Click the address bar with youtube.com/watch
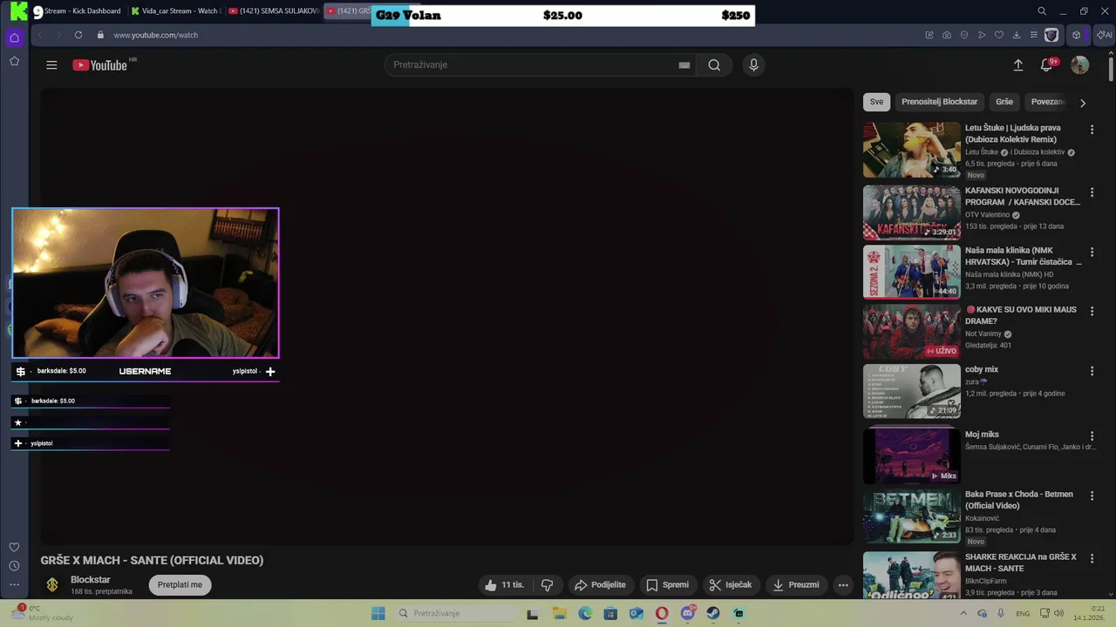 pos(155,35)
